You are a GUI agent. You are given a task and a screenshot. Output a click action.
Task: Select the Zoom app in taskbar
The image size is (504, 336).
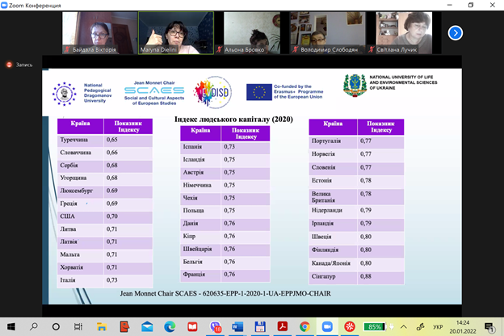(x=327, y=327)
